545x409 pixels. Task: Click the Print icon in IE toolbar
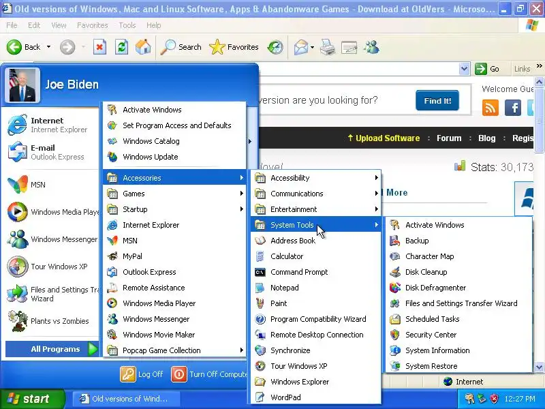pyautogui.click(x=327, y=47)
